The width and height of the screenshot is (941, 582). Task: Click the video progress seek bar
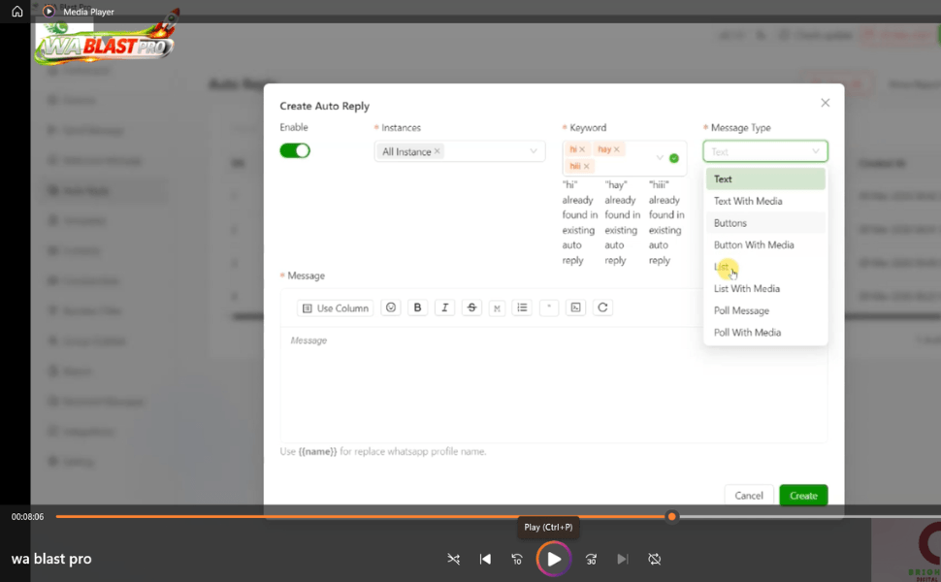coord(388,517)
